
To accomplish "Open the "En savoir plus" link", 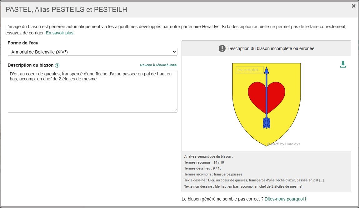I will pos(60,33).
